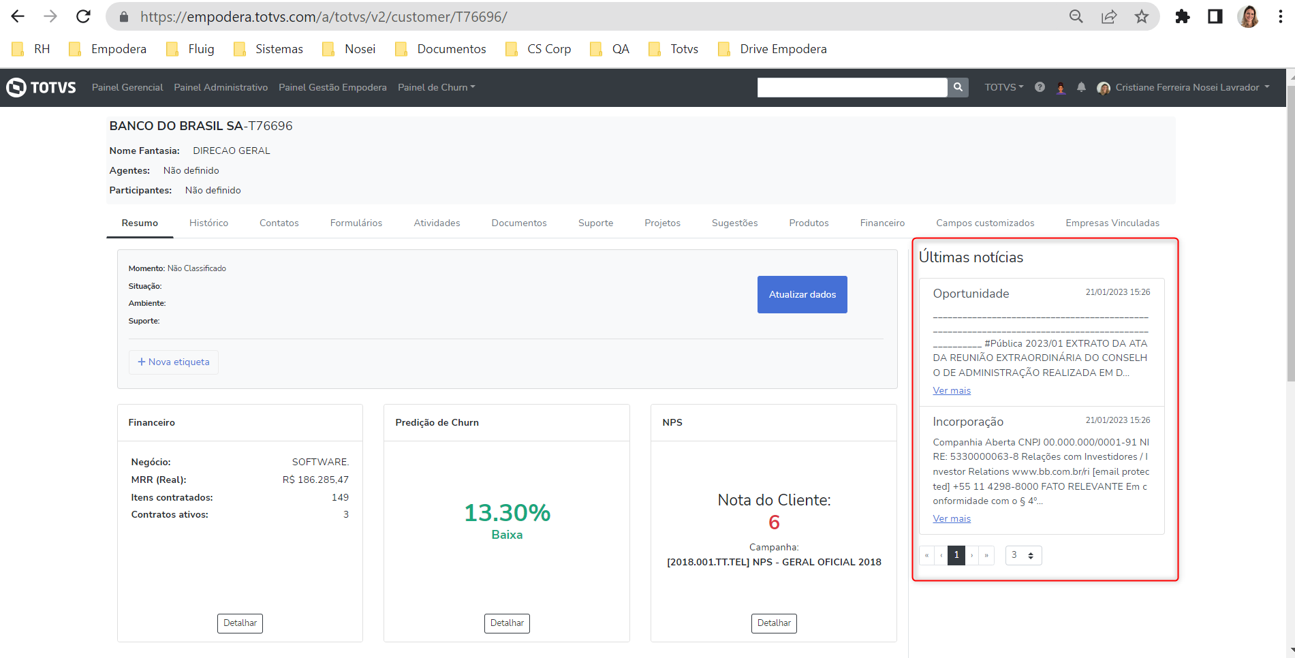Click the padlock site info icon
The height and width of the screenshot is (658, 1295).
point(124,17)
